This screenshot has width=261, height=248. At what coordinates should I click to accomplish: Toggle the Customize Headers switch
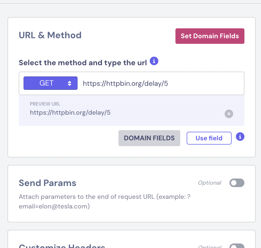237,246
